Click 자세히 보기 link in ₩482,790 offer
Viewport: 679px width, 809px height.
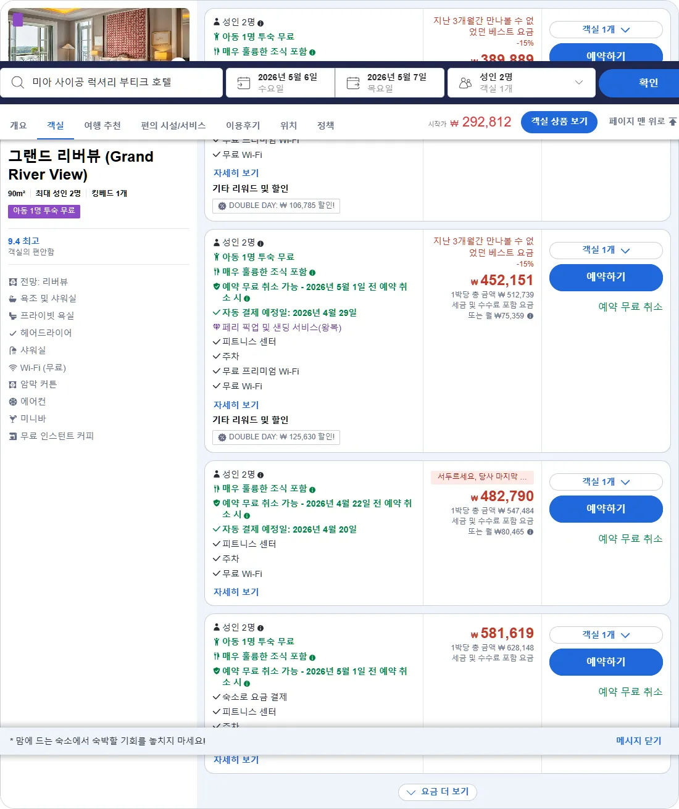click(x=236, y=592)
